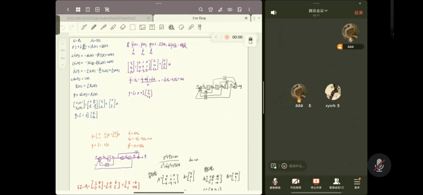This screenshot has height=195, width=423.
Task: Insert an image with the picture tool
Action: 142,27
